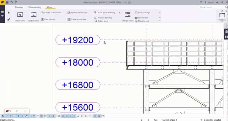Click the Curved section view command

coord(51,13)
